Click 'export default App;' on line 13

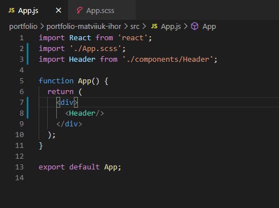(x=80, y=167)
